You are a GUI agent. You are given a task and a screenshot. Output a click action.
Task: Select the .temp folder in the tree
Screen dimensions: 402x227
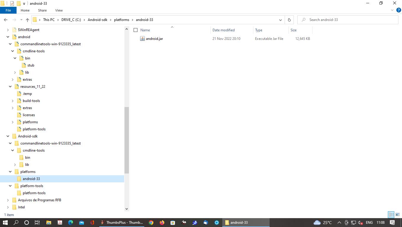pyautogui.click(x=27, y=94)
